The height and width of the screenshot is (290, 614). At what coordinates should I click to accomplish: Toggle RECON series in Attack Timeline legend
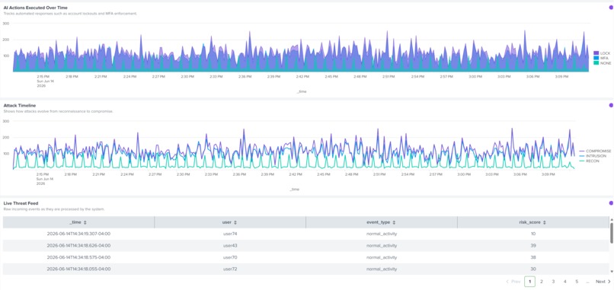[589, 161]
